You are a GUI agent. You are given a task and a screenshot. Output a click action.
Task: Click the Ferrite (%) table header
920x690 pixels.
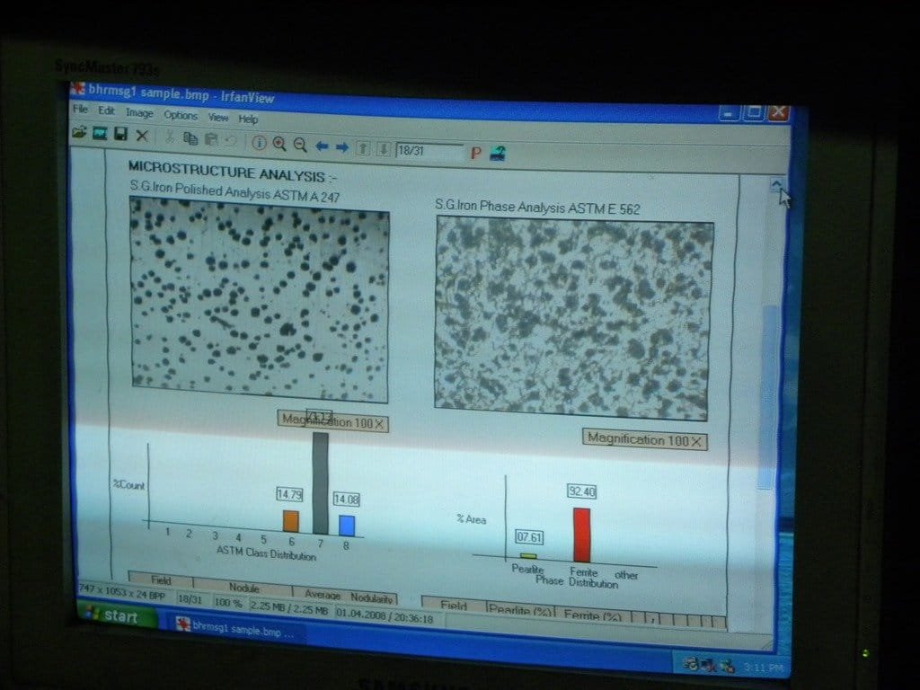[593, 615]
